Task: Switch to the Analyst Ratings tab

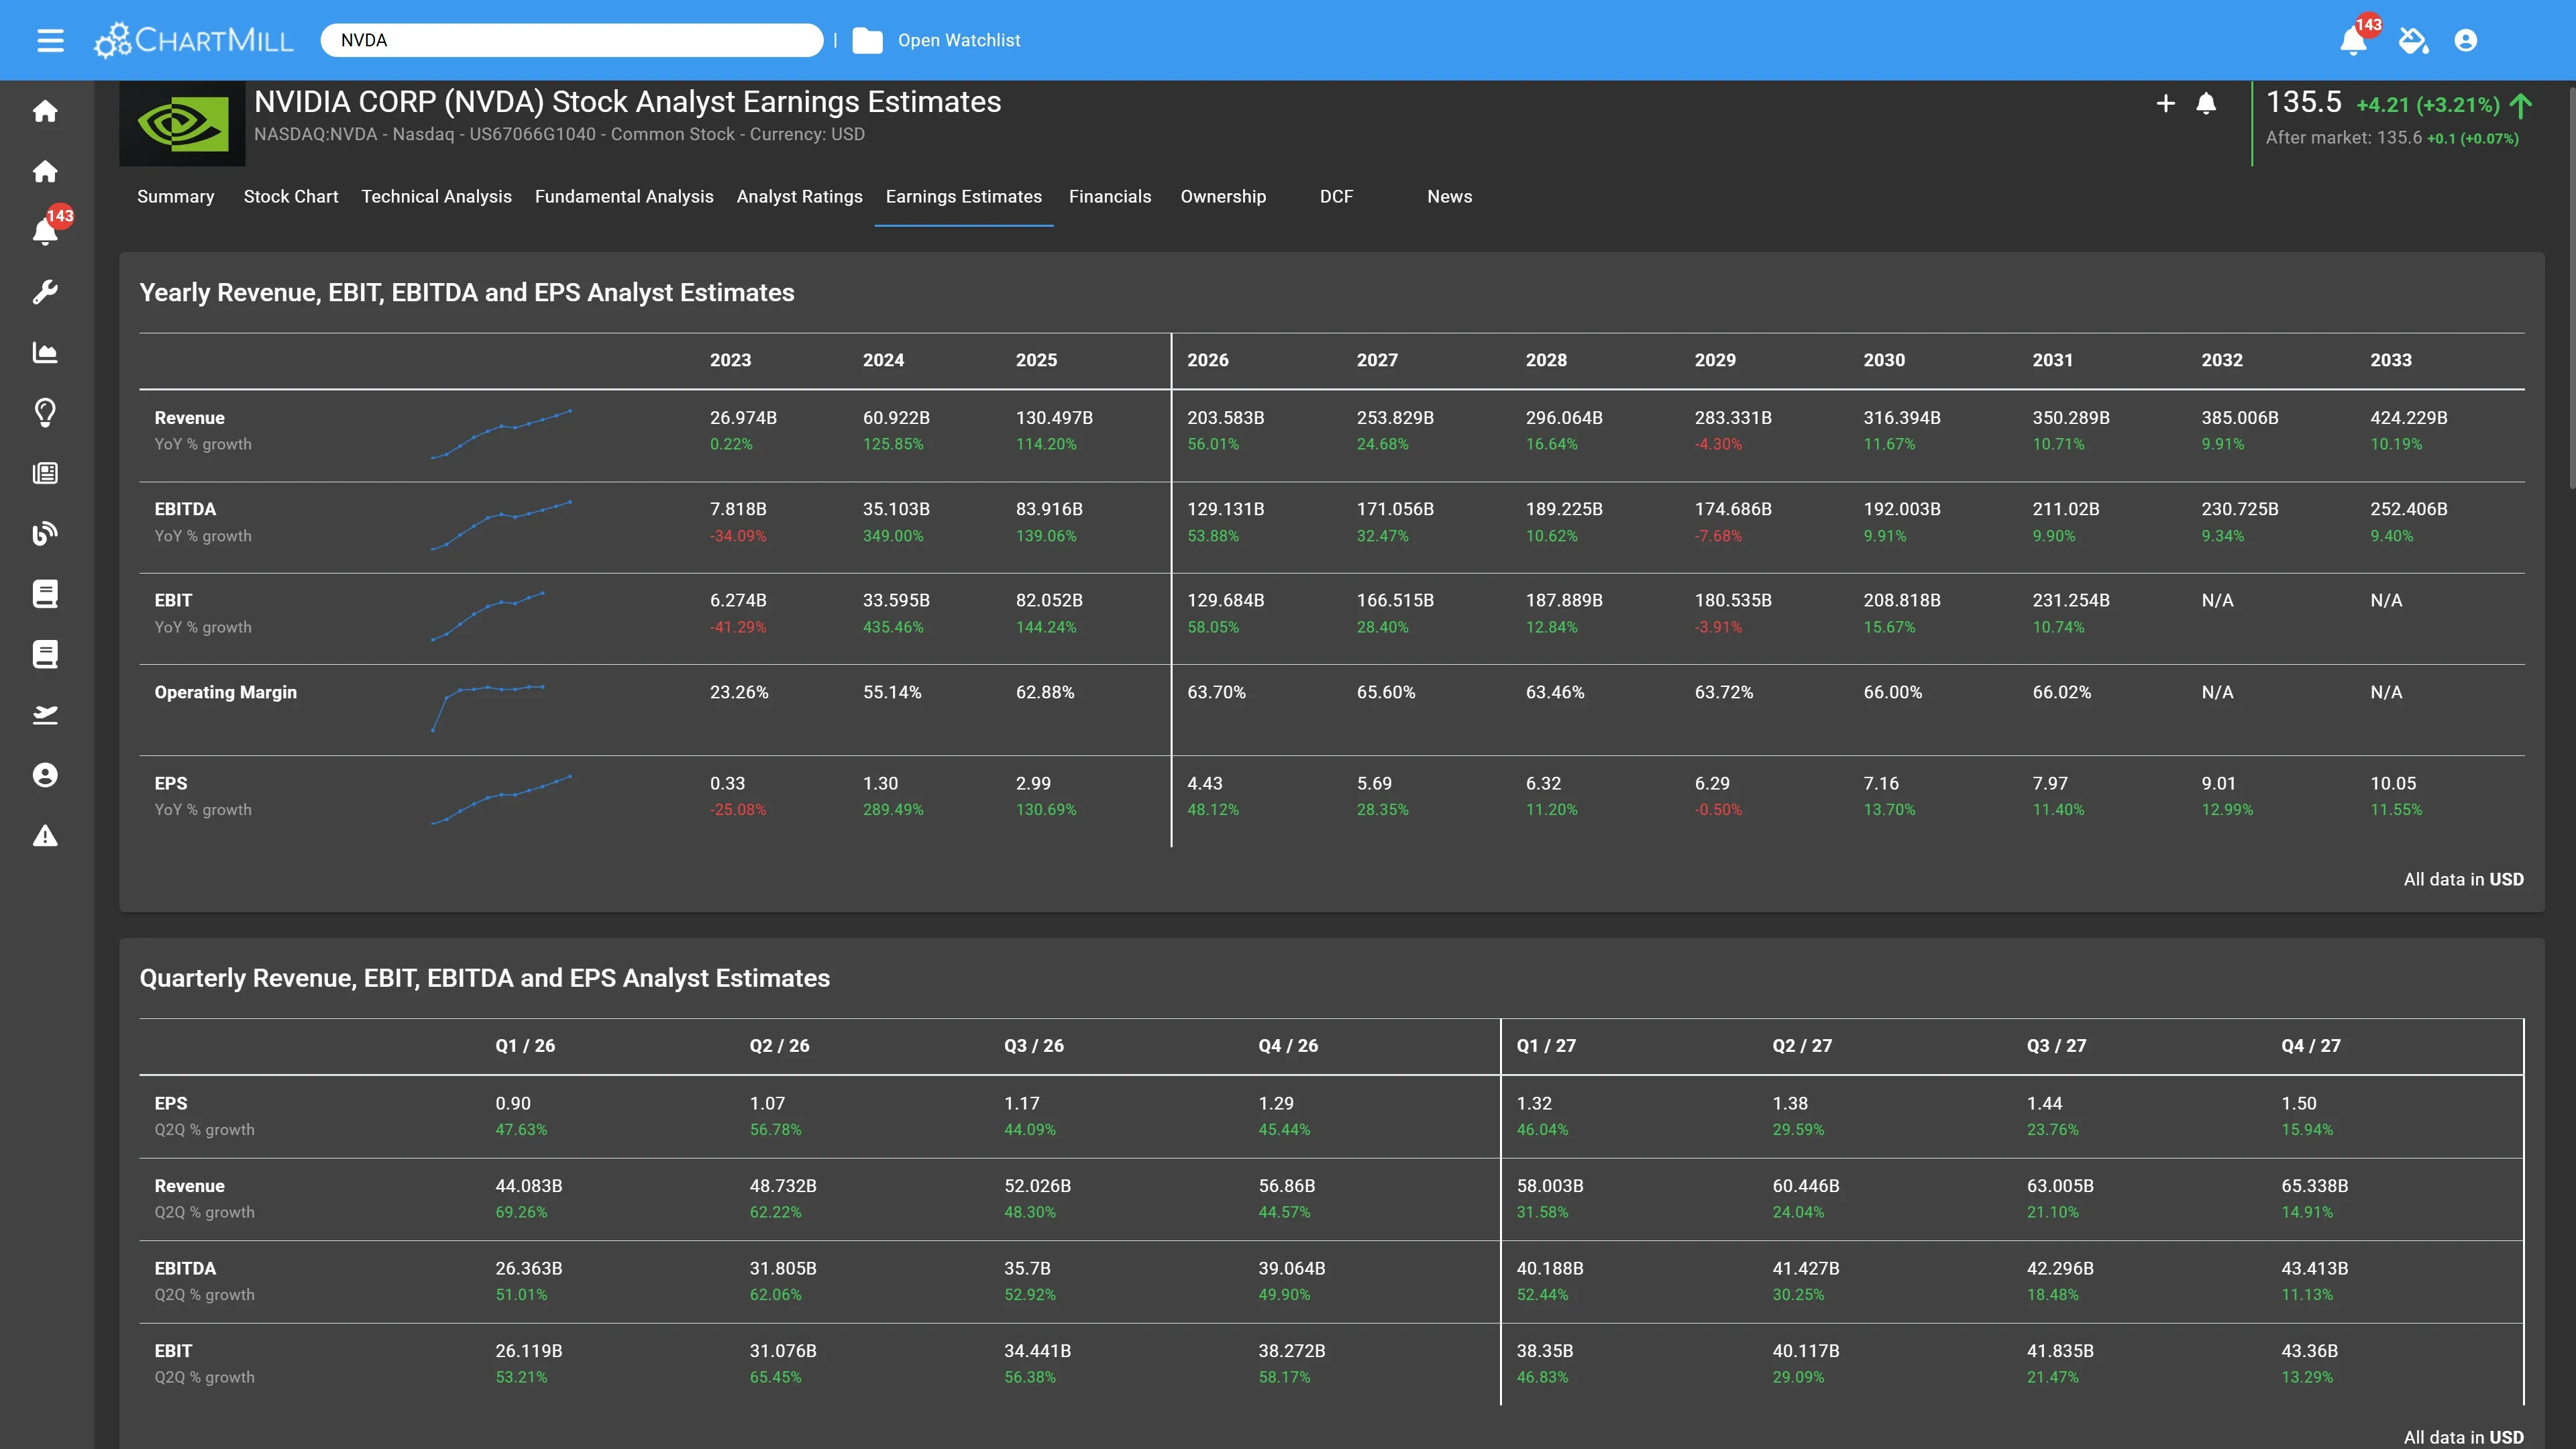Action: (x=799, y=196)
